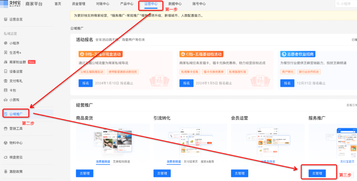This screenshot has height=181, width=357.
Task: Click the 私域集卡任务 tag
Action: click(190, 72)
